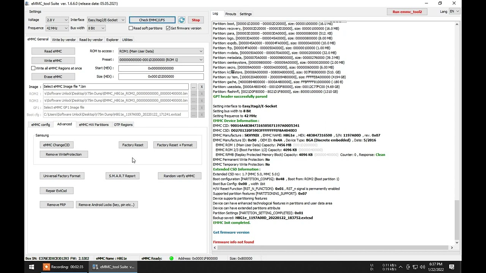This screenshot has width=486, height=273.
Task: Open the Pinouts tab
Action: 230,14
